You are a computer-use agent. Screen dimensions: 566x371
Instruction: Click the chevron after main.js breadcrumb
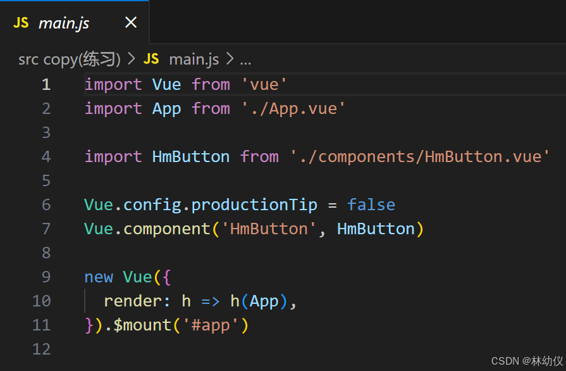click(230, 59)
